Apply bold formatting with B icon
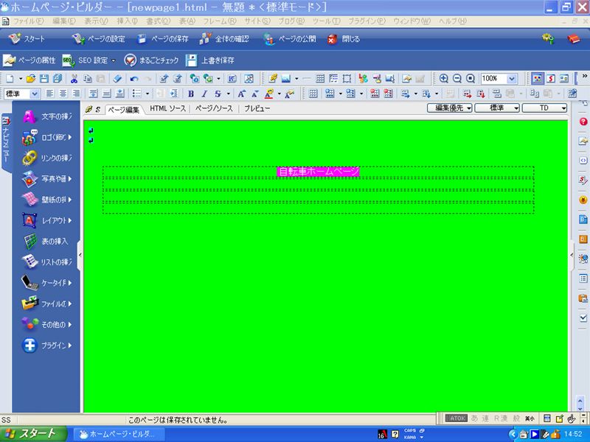The width and height of the screenshot is (590, 442). coord(191,94)
